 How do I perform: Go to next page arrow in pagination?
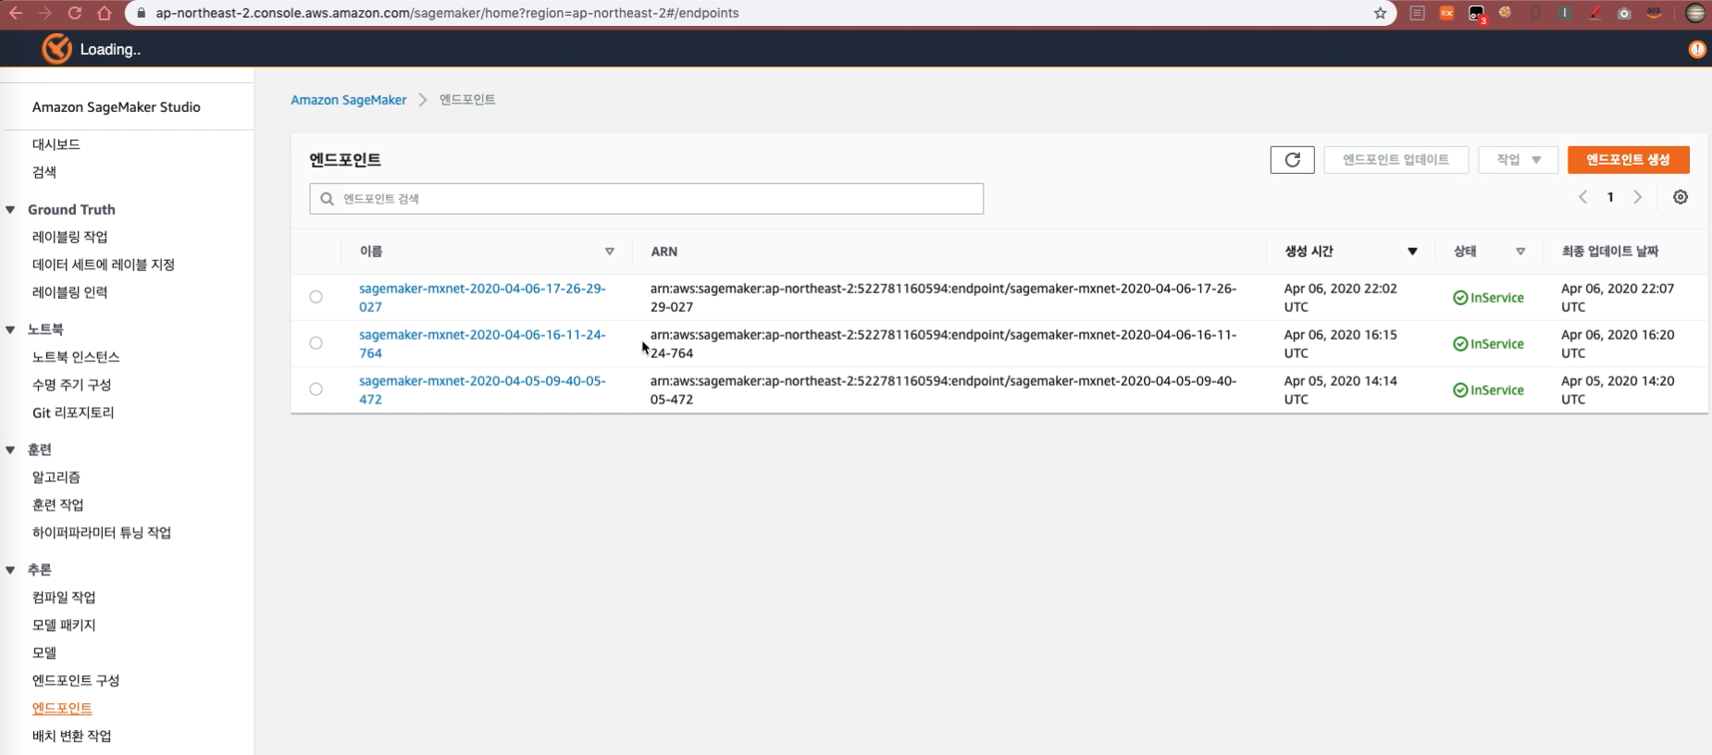point(1637,197)
